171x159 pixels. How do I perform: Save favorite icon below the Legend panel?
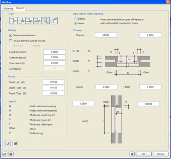[x=15, y=143]
